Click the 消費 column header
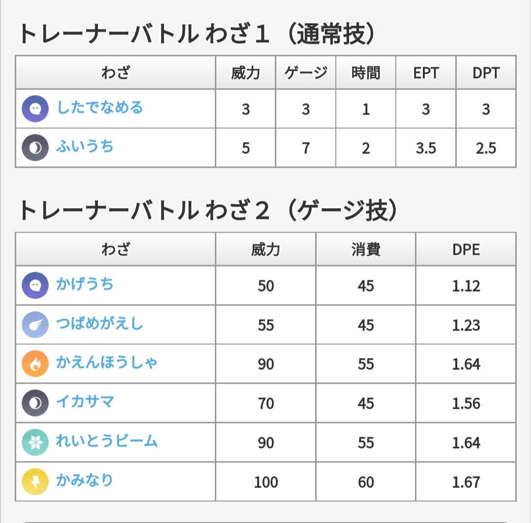This screenshot has height=523, width=531. click(366, 249)
